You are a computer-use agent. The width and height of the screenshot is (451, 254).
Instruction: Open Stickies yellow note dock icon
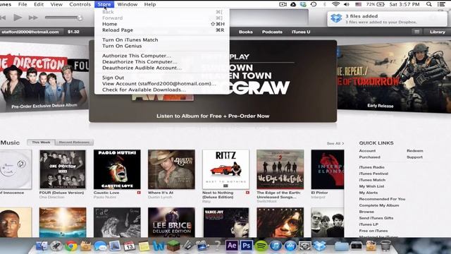click(x=144, y=246)
